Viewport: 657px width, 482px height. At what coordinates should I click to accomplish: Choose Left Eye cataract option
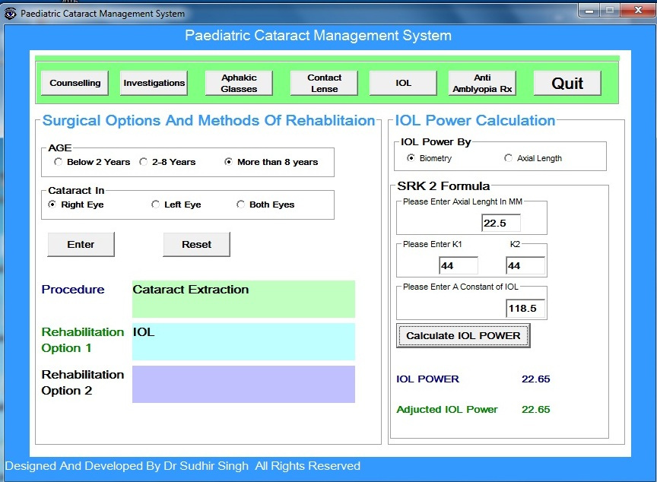156,205
